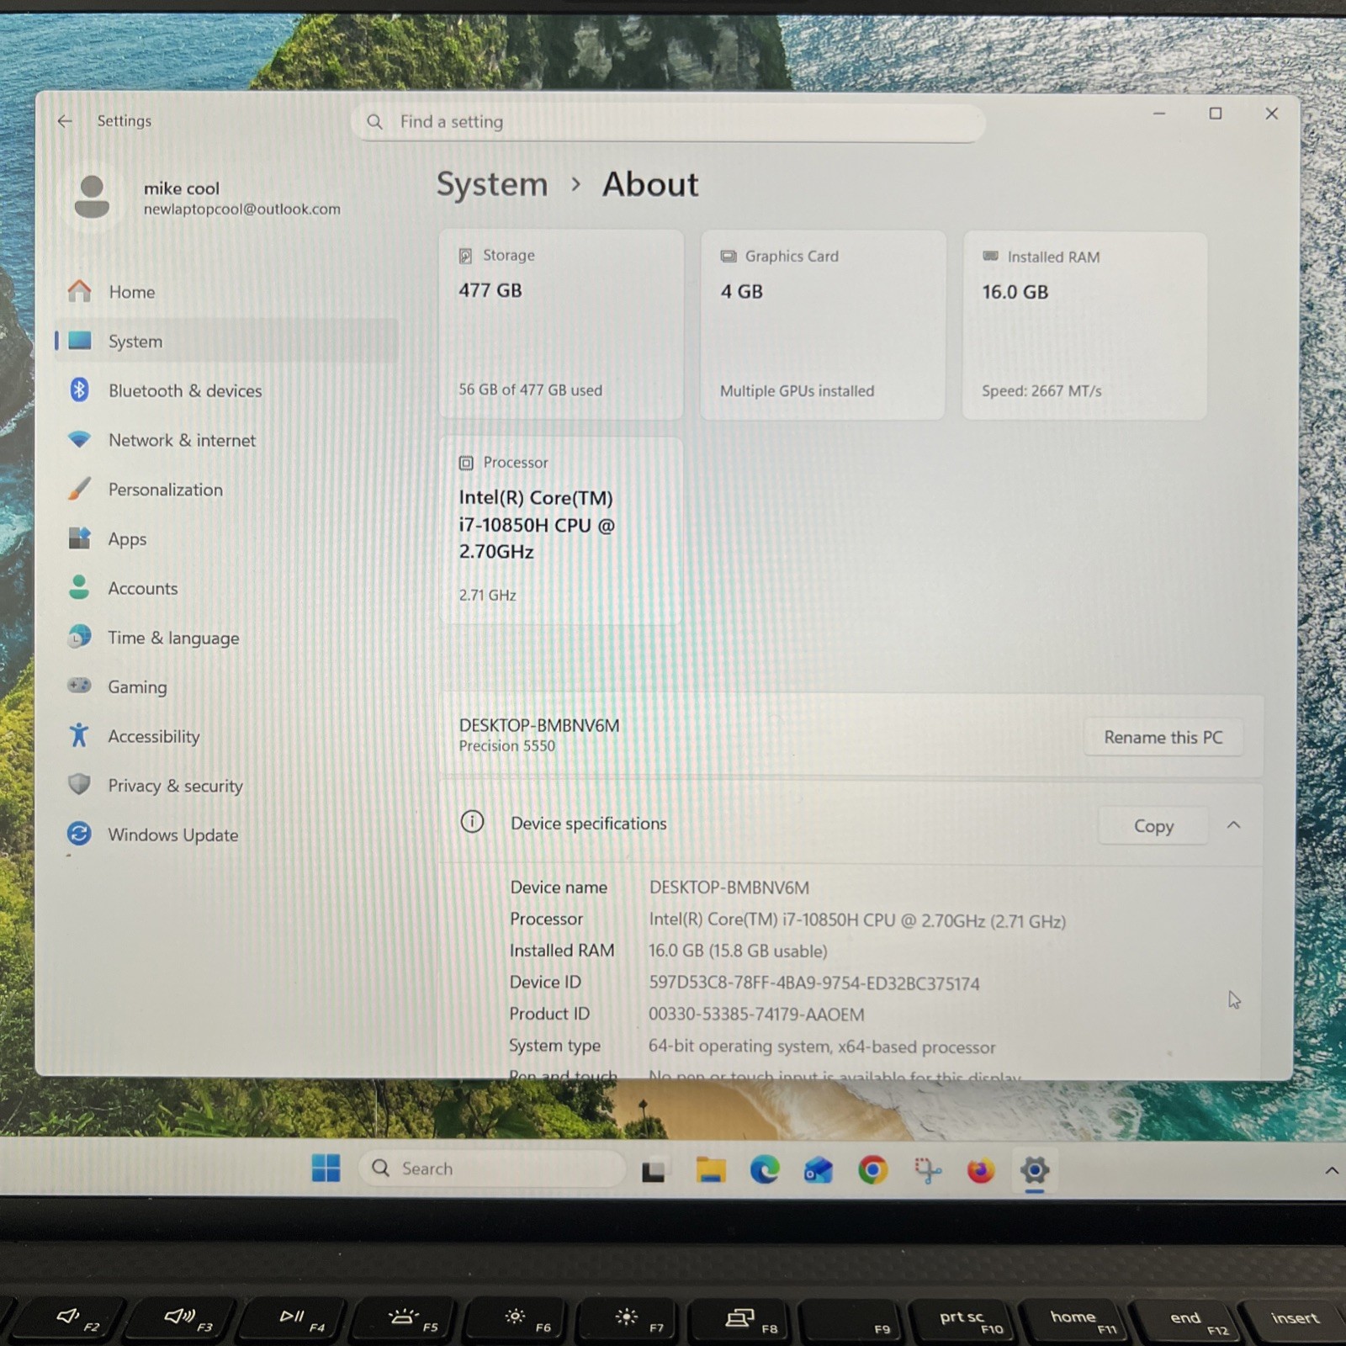Click the Storage drive icon
1346x1346 pixels.
[465, 256]
